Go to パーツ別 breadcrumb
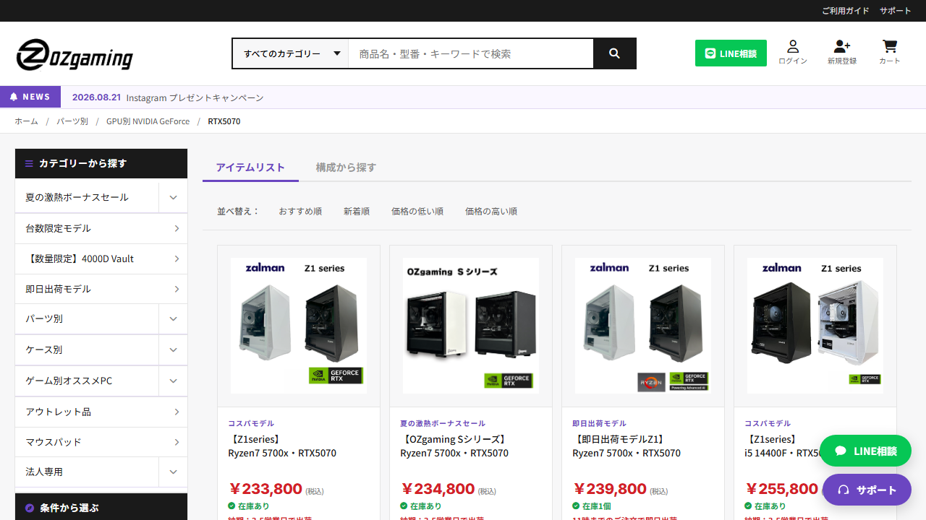 [x=72, y=121]
